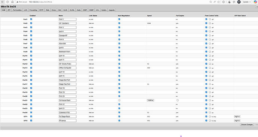
Task: Disable Port2 Enabled checkbox
Action: pyautogui.click(x=31, y=23)
